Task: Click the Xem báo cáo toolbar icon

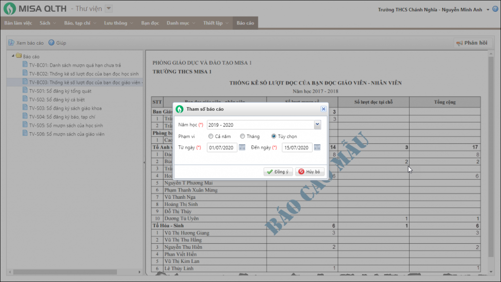Action: (x=12, y=43)
